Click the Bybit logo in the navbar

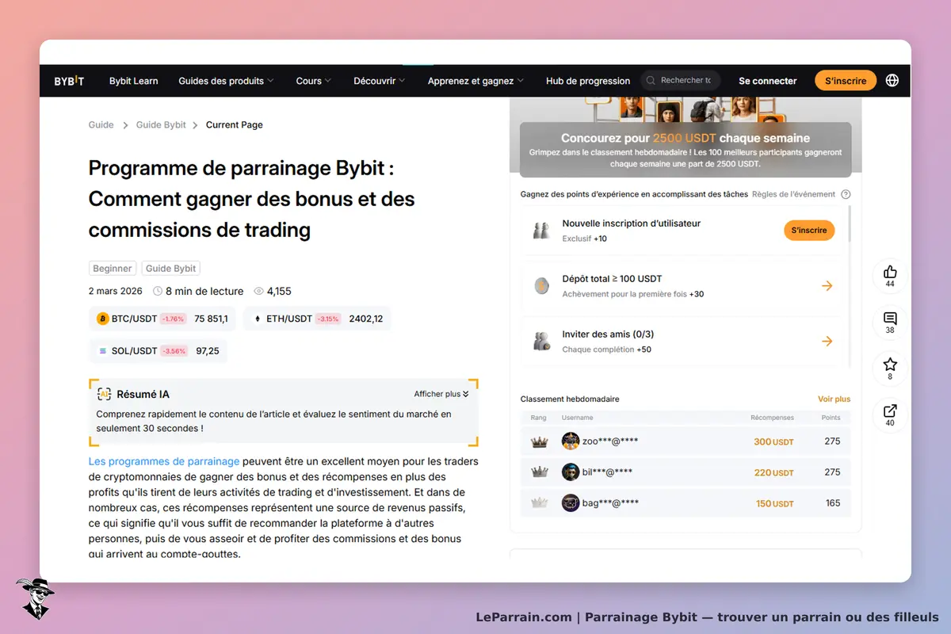coord(69,81)
